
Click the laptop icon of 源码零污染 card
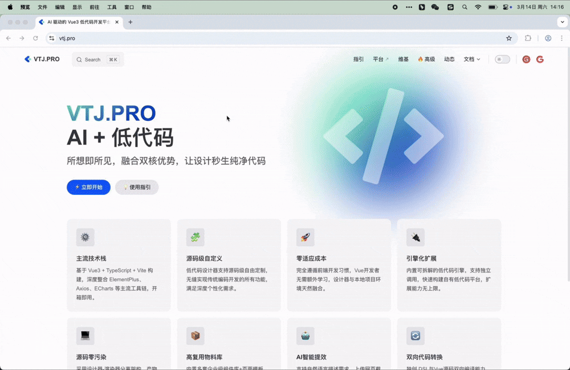tap(85, 335)
